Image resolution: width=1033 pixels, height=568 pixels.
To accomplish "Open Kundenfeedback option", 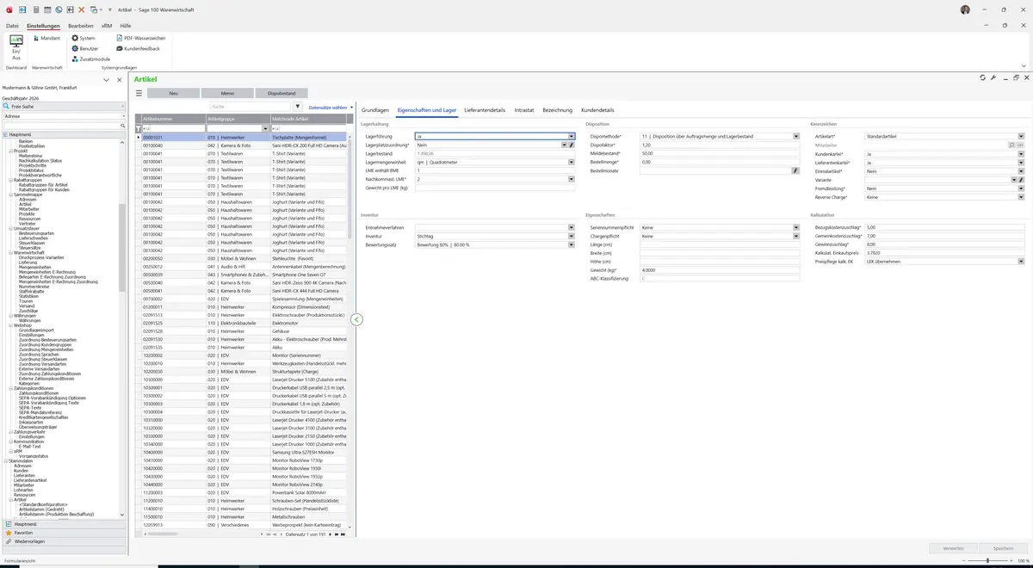I will pos(138,48).
